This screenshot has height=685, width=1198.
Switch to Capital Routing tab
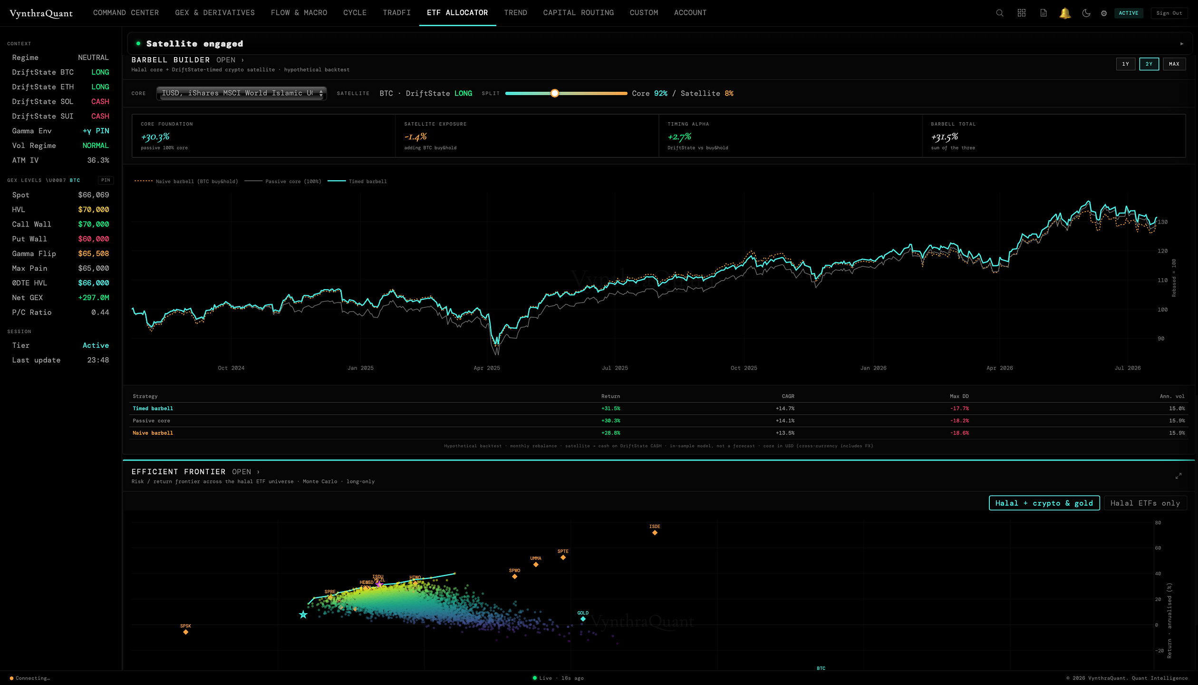point(578,13)
